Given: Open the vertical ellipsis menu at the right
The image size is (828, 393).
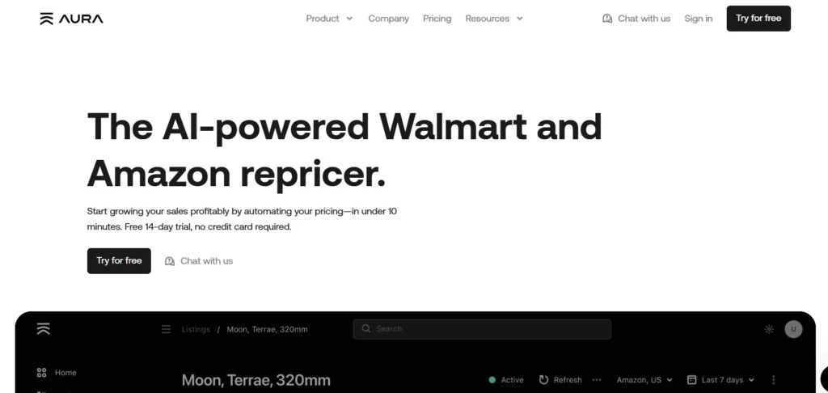Looking at the screenshot, I should point(774,380).
